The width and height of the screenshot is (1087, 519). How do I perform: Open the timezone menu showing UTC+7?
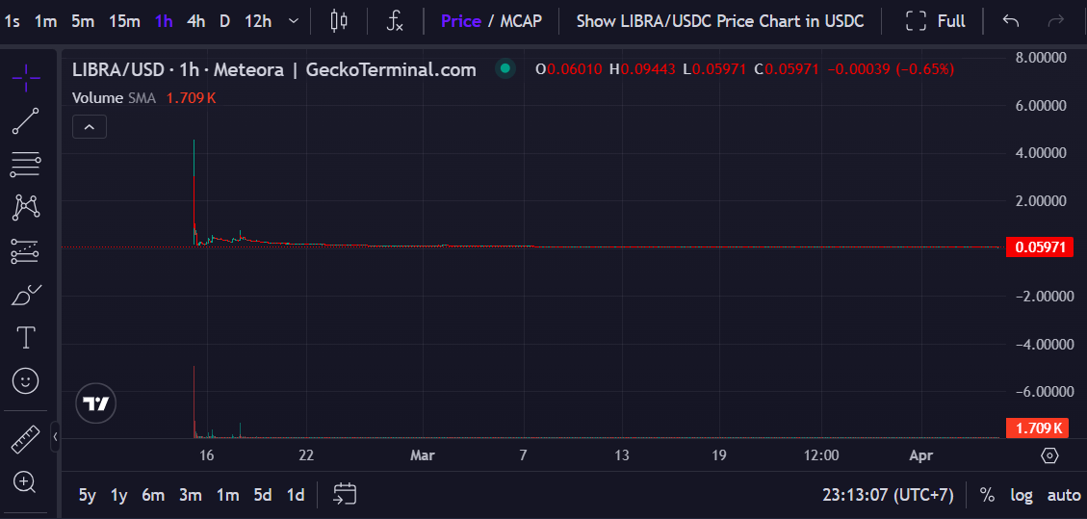(887, 495)
